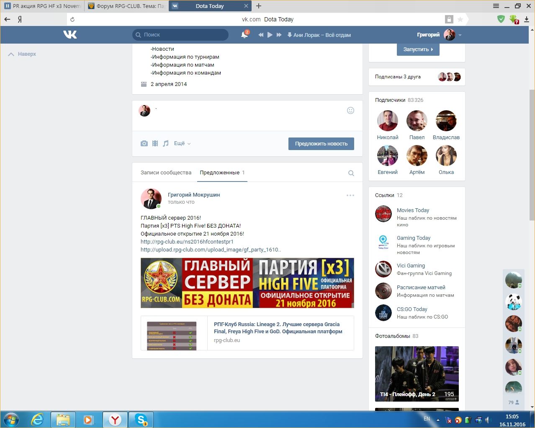
Task: Open Yandex Я home button
Action: coord(20,19)
